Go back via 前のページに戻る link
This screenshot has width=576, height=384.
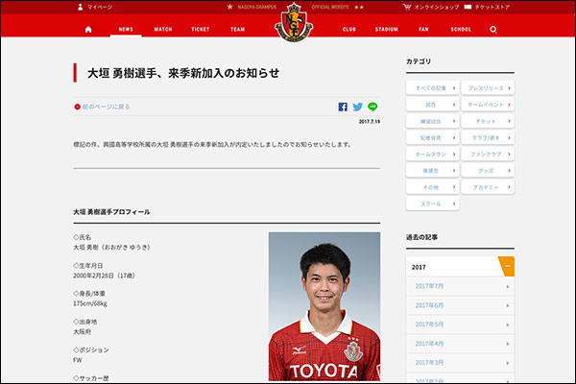pos(102,107)
